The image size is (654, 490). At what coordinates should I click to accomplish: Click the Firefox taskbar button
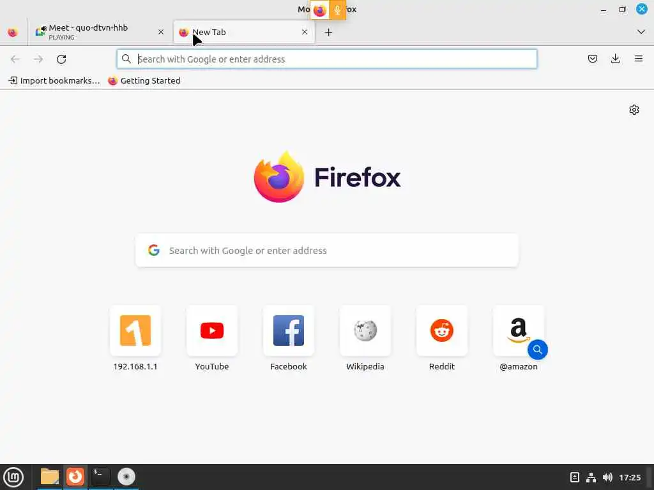point(75,477)
